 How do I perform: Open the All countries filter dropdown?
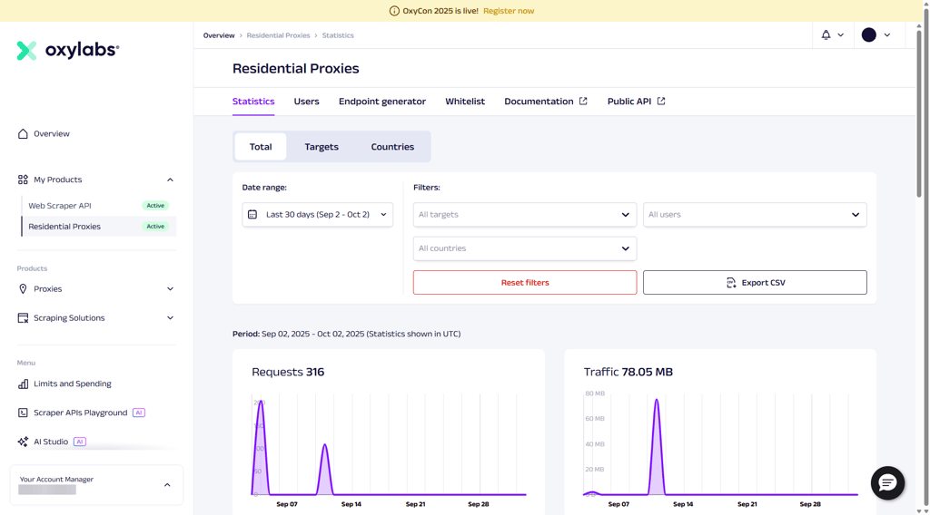click(525, 248)
